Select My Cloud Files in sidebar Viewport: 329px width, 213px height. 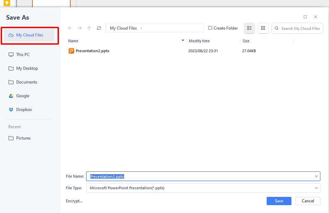(x=29, y=35)
